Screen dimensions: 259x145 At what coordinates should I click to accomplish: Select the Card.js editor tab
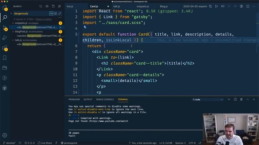94,6
